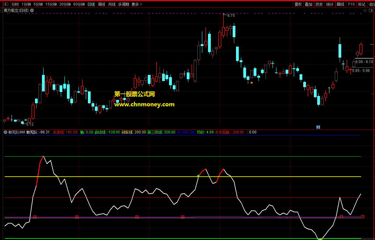Click the gray price level bar near 6.08
Screen dimensions: 375x240
click(x=364, y=58)
